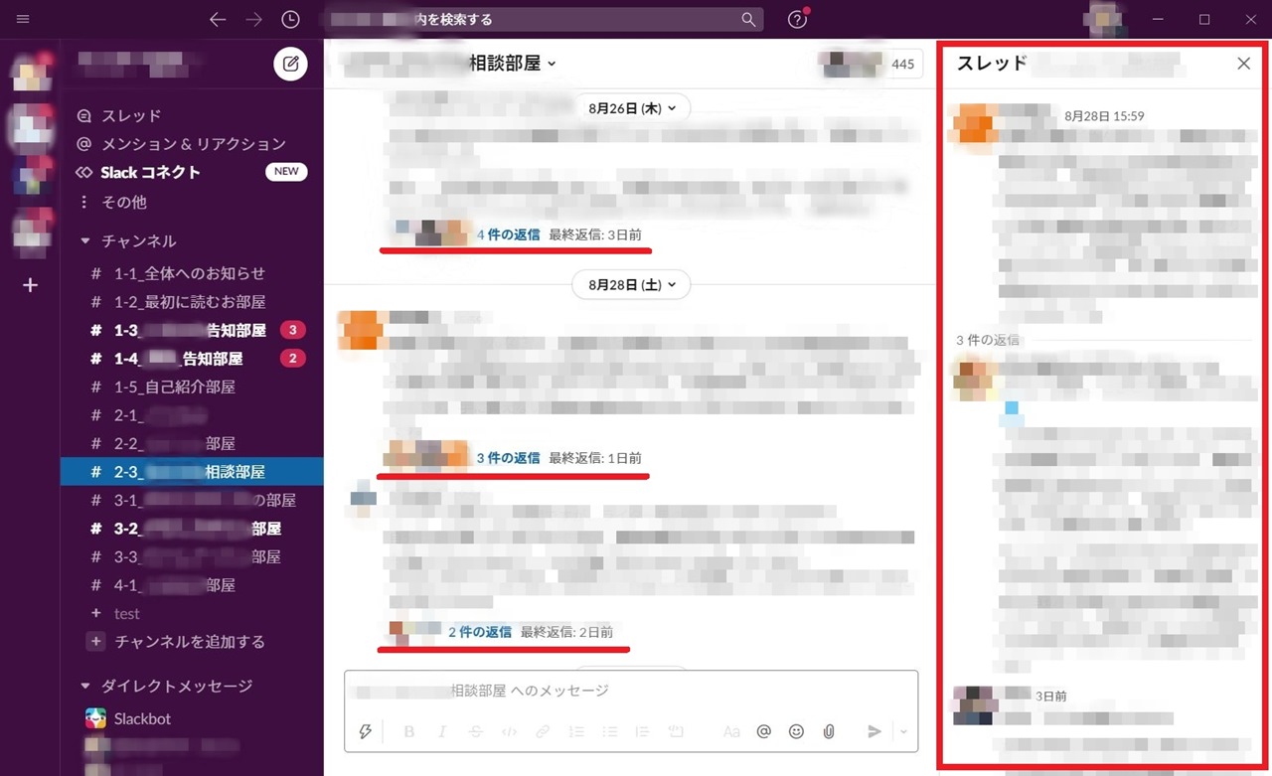Toggle strikethrough formatting in composer

[475, 731]
